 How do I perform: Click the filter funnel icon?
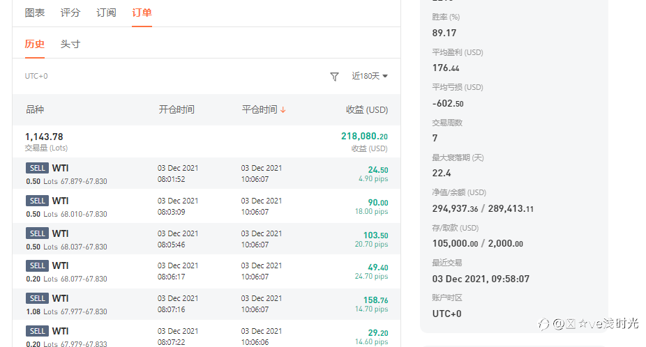[334, 77]
